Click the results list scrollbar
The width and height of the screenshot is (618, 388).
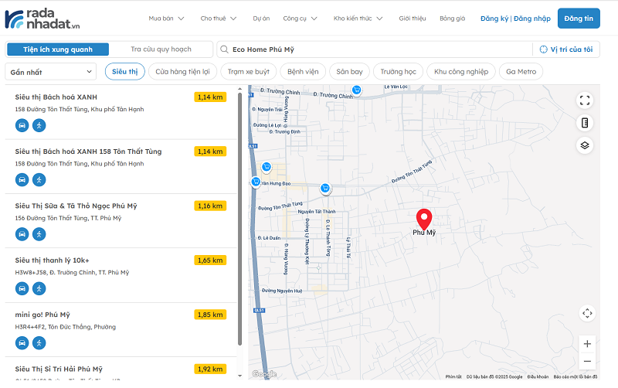click(239, 219)
